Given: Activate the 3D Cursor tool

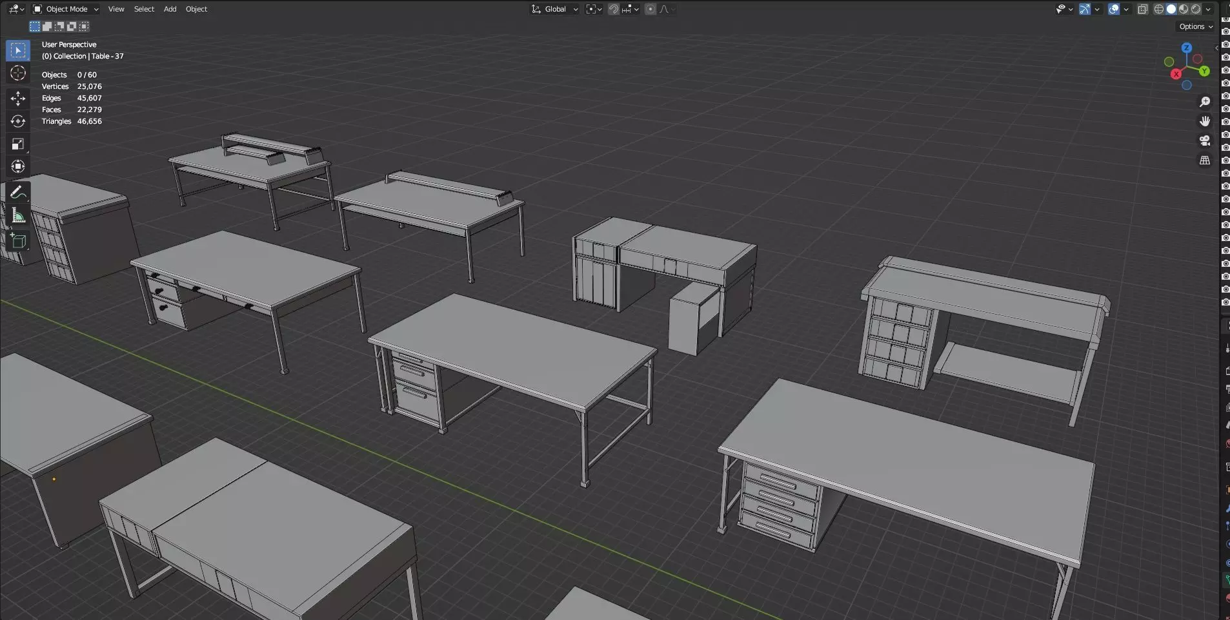Looking at the screenshot, I should click(18, 73).
